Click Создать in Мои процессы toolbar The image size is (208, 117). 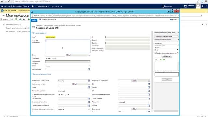pyautogui.click(x=4, y=19)
